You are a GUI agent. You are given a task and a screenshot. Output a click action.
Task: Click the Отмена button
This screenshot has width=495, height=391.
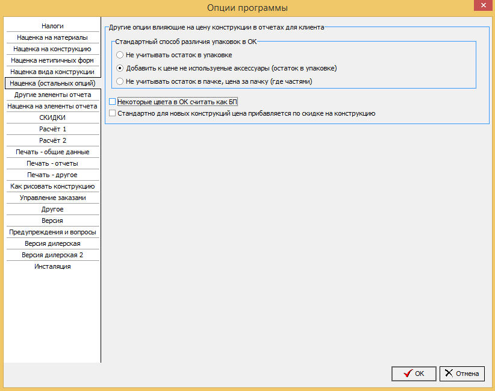click(x=462, y=374)
